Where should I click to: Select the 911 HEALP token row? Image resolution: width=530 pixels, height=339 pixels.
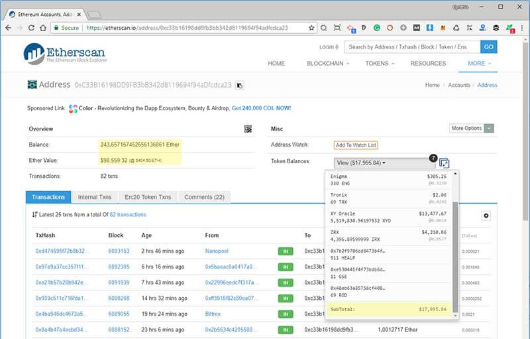[x=388, y=255]
